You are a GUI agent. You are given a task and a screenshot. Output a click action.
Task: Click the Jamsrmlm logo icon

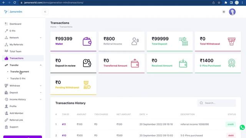click(6, 12)
